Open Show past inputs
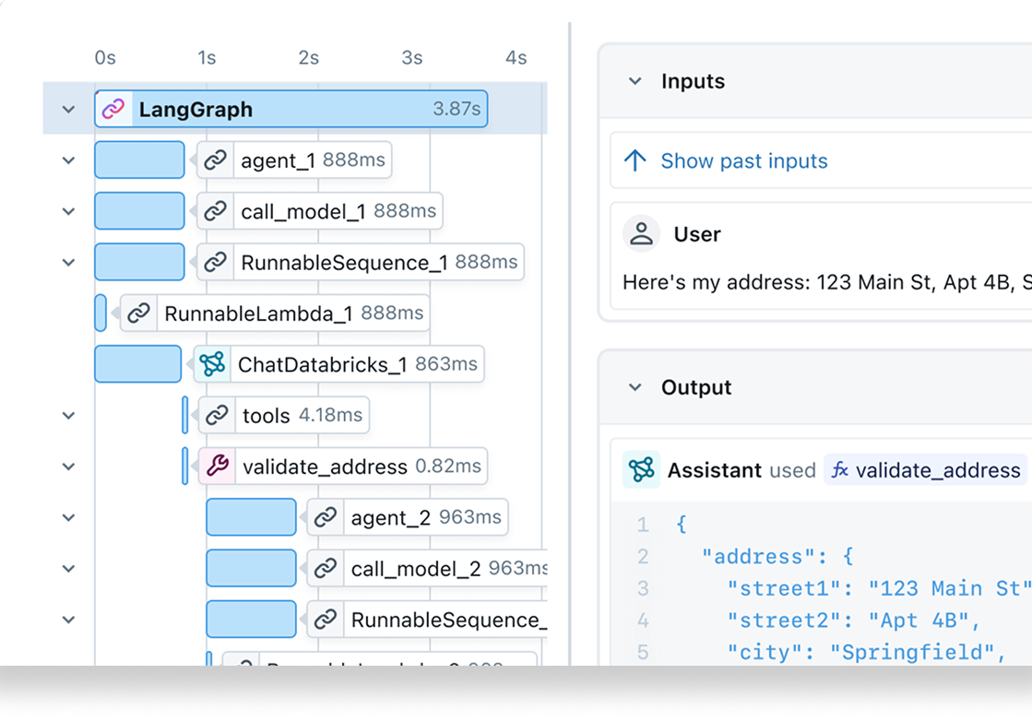This screenshot has width=1032, height=721. click(744, 160)
